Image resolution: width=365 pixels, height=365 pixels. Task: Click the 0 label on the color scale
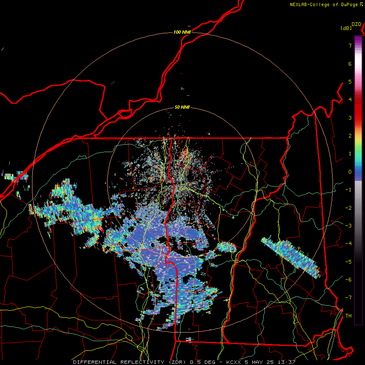tap(350, 172)
